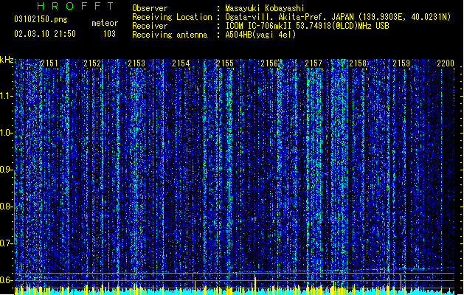The image size is (464, 295).
Task: Click time marker 2200
Action: tap(446, 63)
